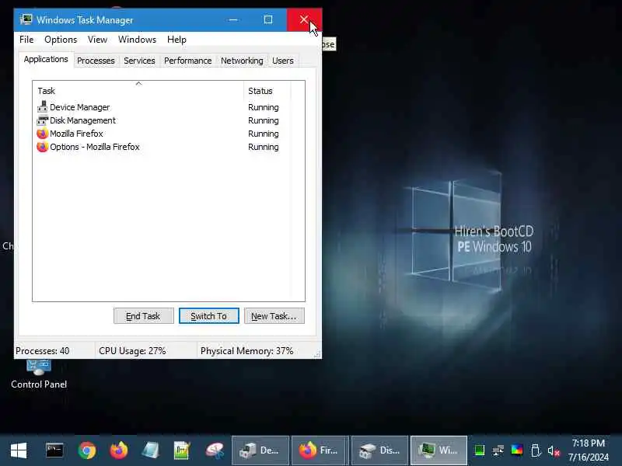
Task: Open the network tray icon
Action: tap(498, 450)
